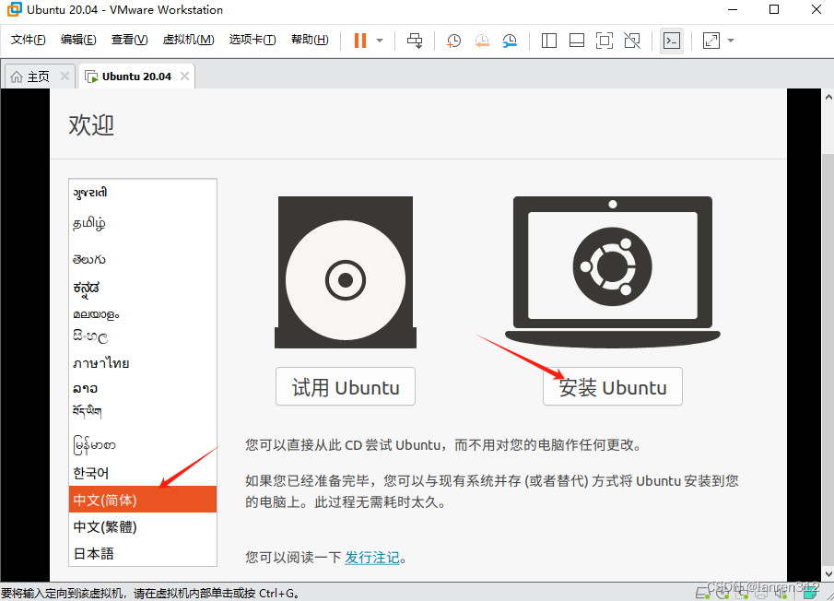Take a snapshot of the virtual machine

(x=453, y=41)
